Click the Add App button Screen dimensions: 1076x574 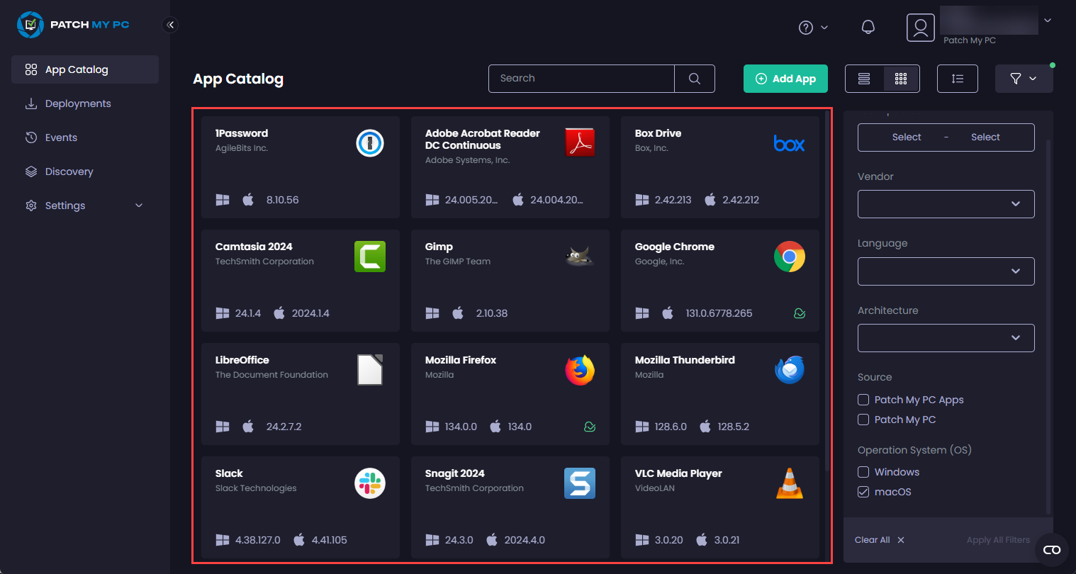point(785,79)
